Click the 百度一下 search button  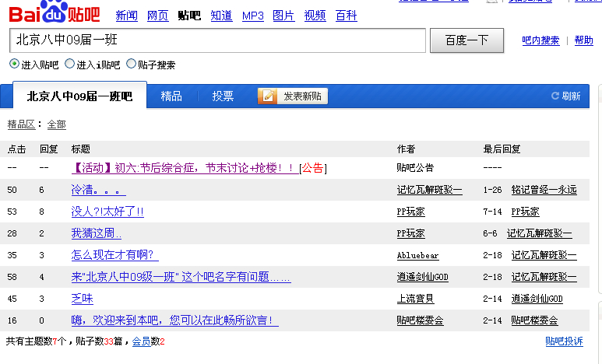click(x=466, y=40)
